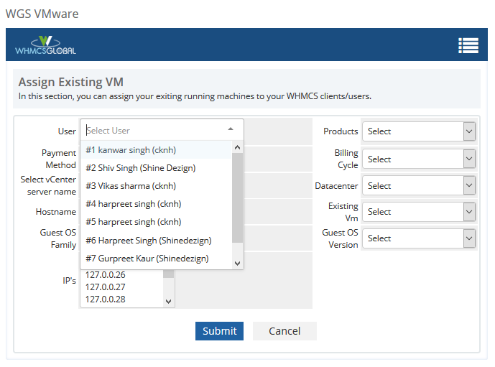Viewport: 495px width, 367px height.
Task: Click user list scrollbar down arrow
Action: click(238, 264)
